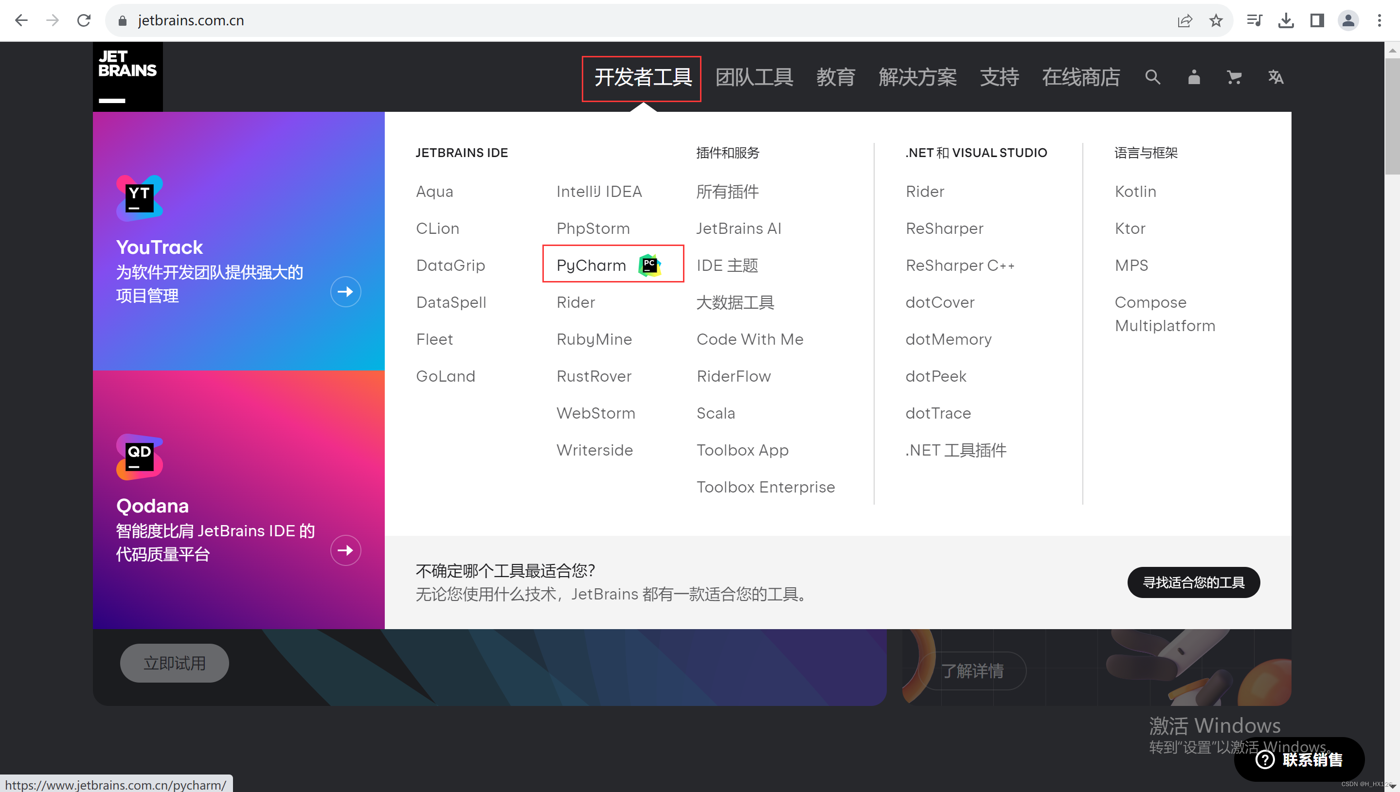Click the Qodana arrow circle icon
Image resolution: width=1400 pixels, height=792 pixels.
pos(345,550)
